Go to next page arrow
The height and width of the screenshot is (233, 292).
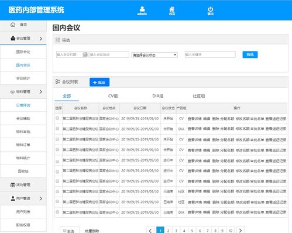pyautogui.click(x=241, y=231)
